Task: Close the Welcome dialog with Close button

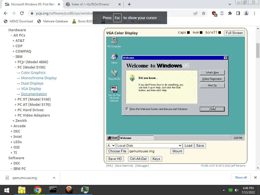Action: (212, 109)
